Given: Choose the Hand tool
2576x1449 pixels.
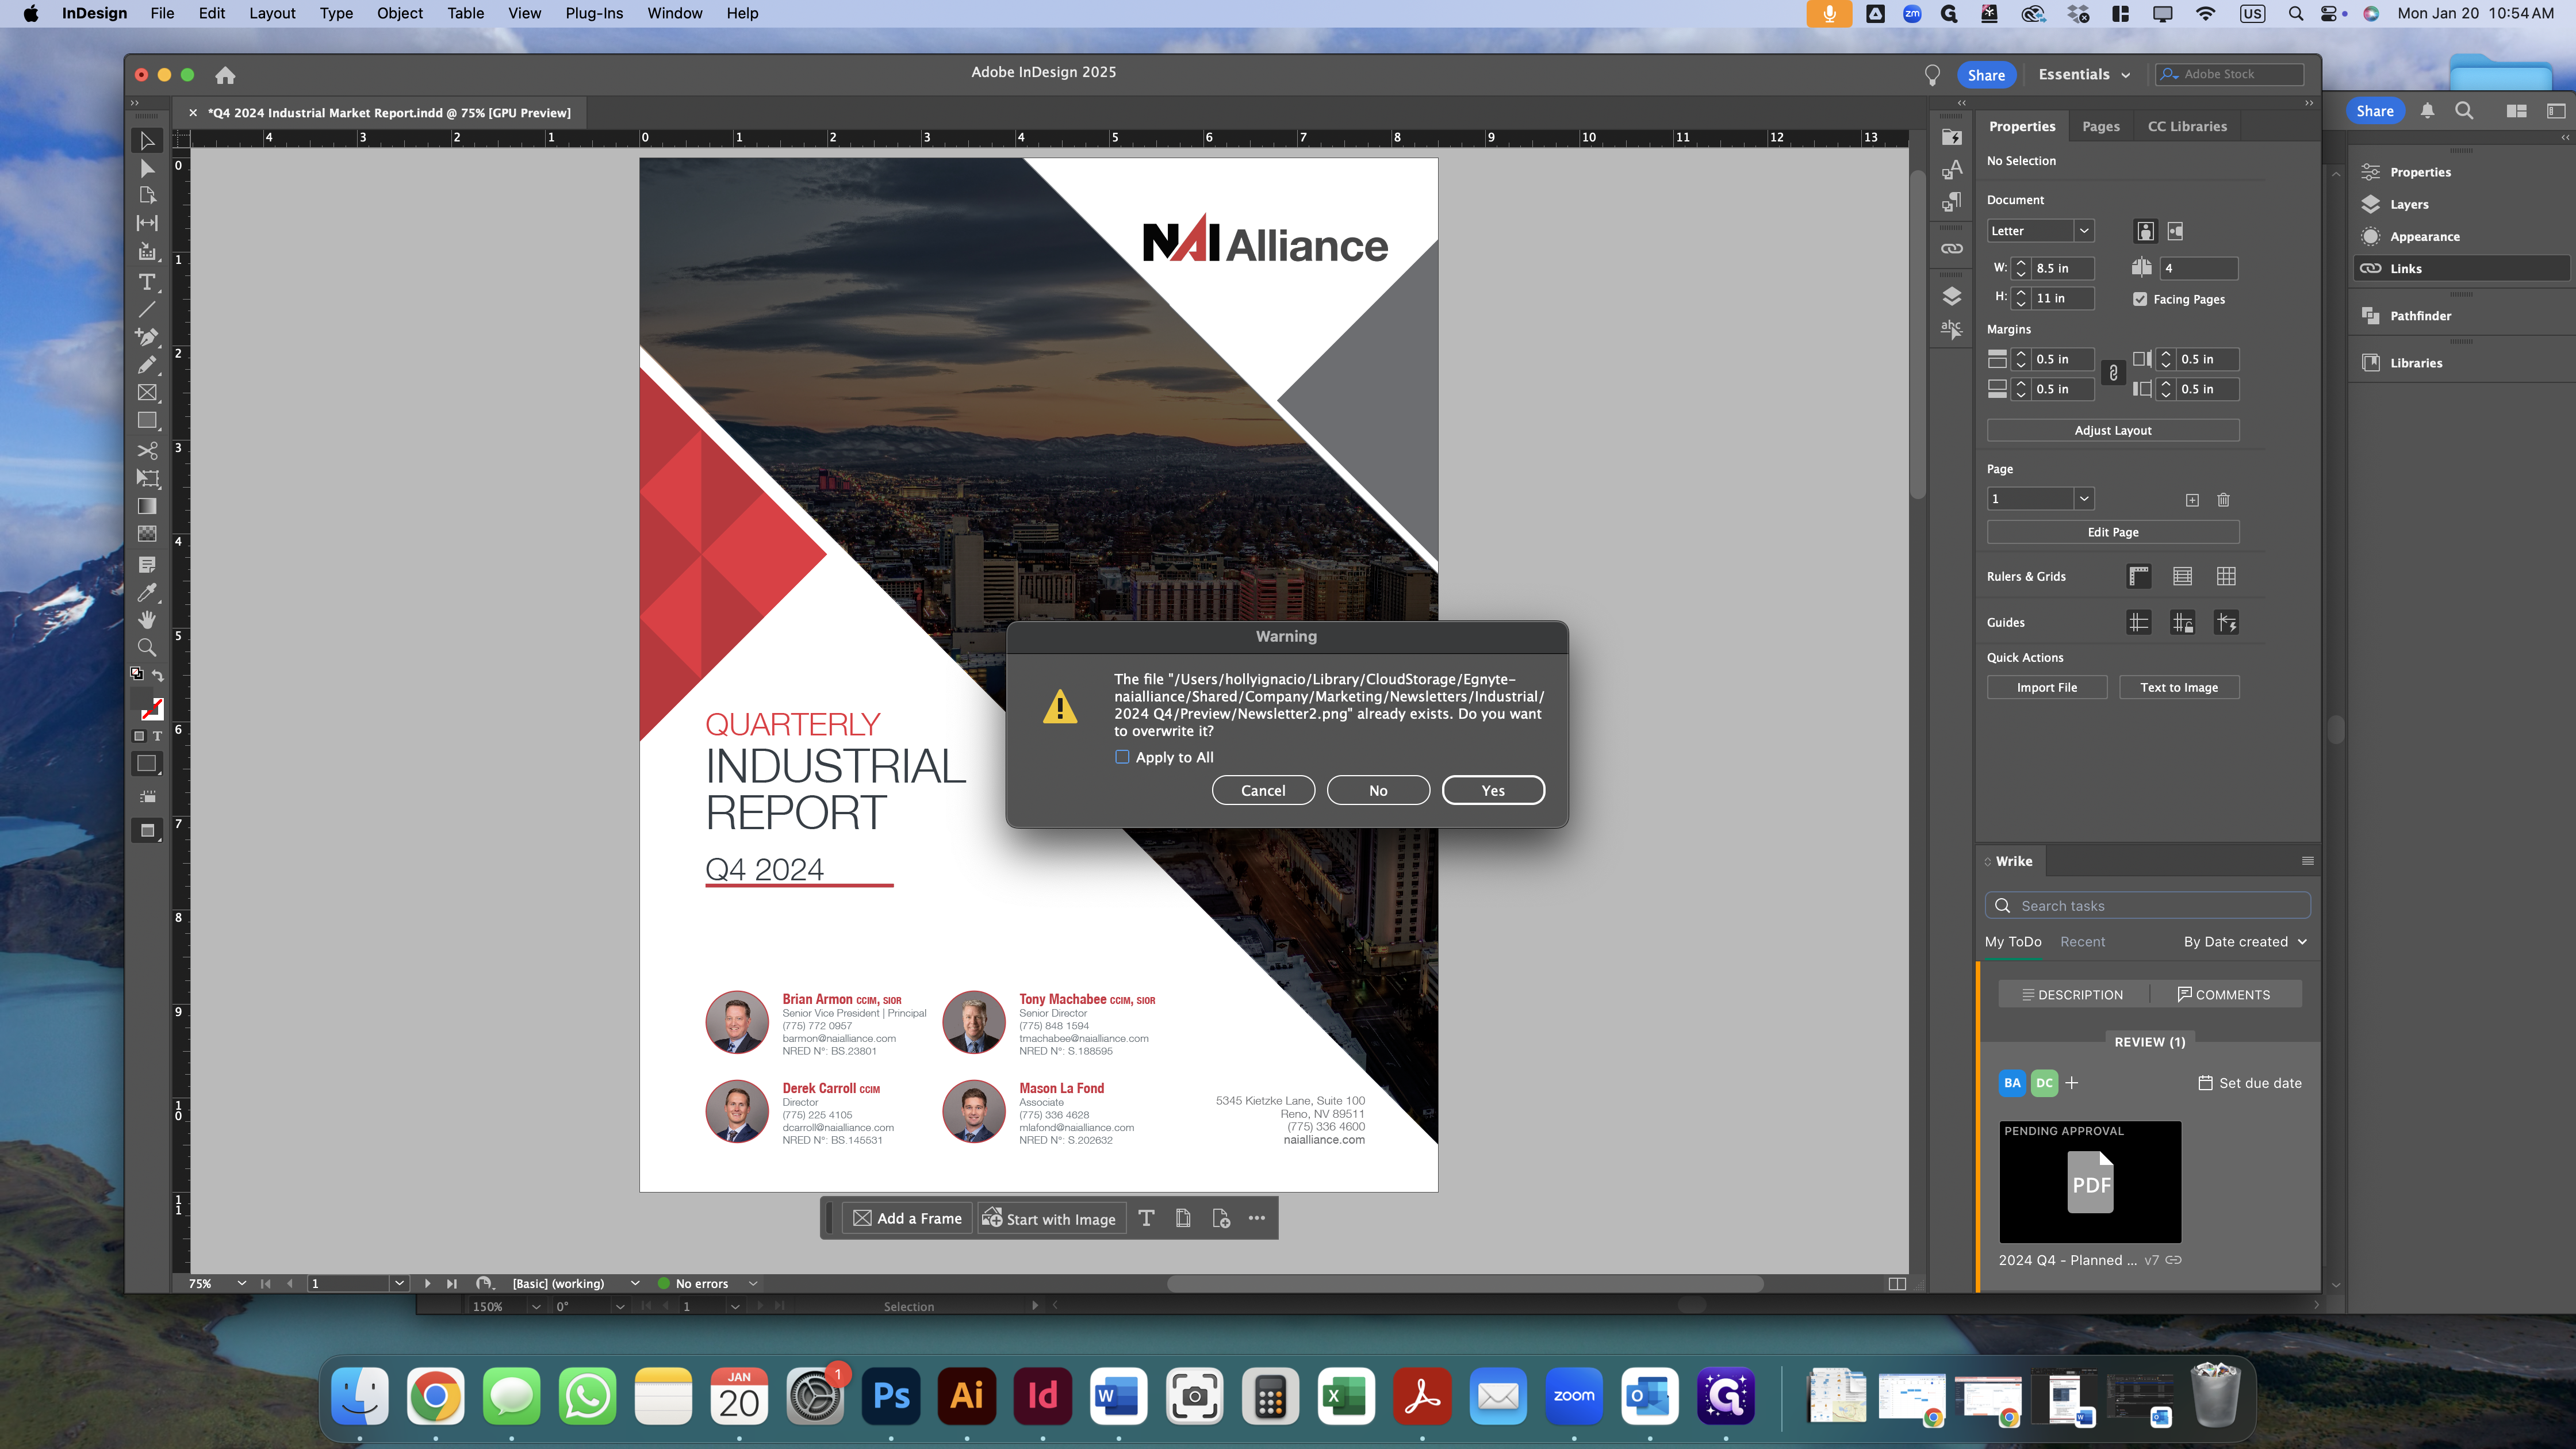Looking at the screenshot, I should [147, 620].
